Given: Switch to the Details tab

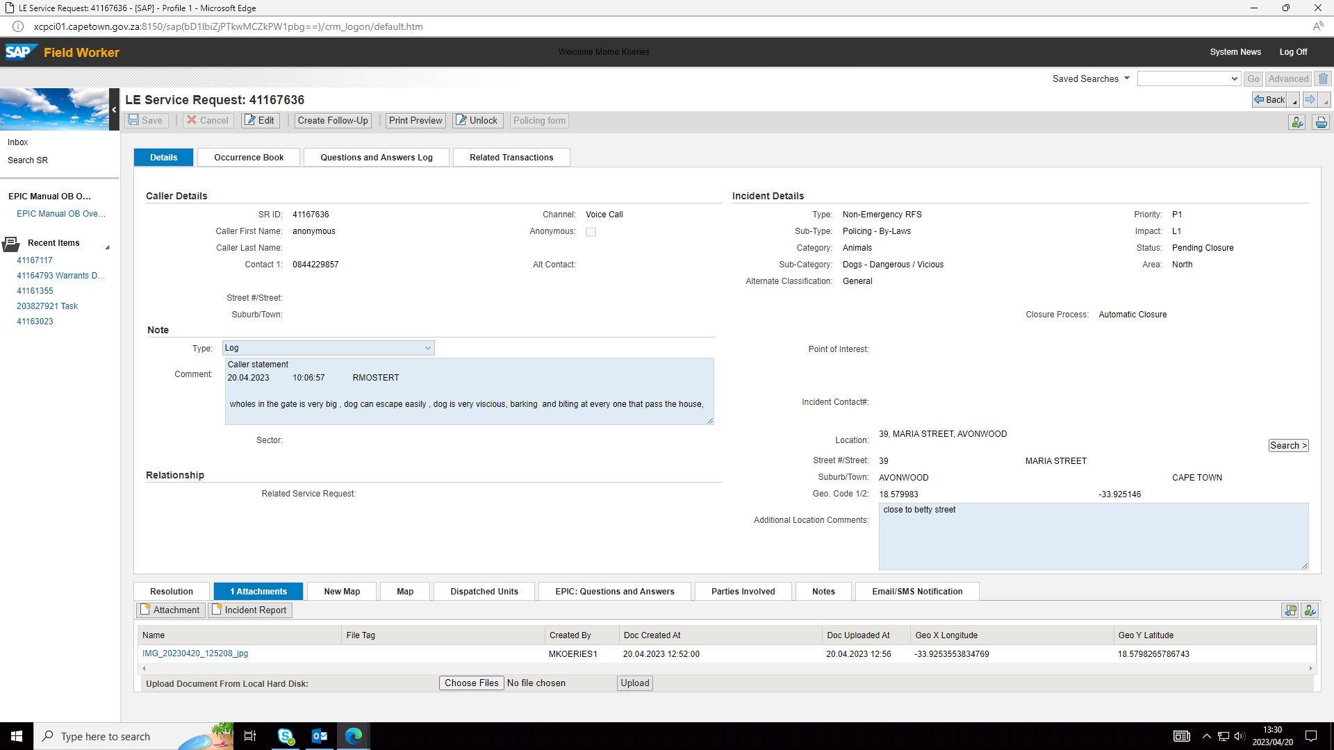Looking at the screenshot, I should (164, 157).
